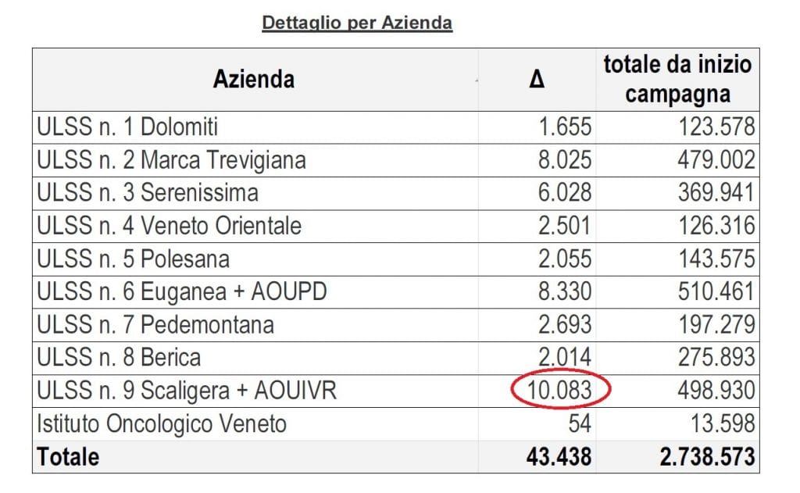Select the "ULSS n. 5 Polesana" cell
This screenshot has height=493, width=800.
pos(134,259)
